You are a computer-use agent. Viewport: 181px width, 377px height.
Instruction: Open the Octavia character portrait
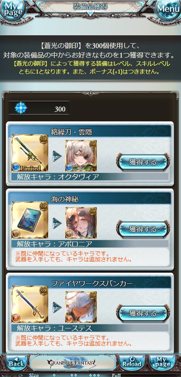81,156
